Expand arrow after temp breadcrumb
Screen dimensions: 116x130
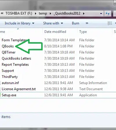[50, 13]
